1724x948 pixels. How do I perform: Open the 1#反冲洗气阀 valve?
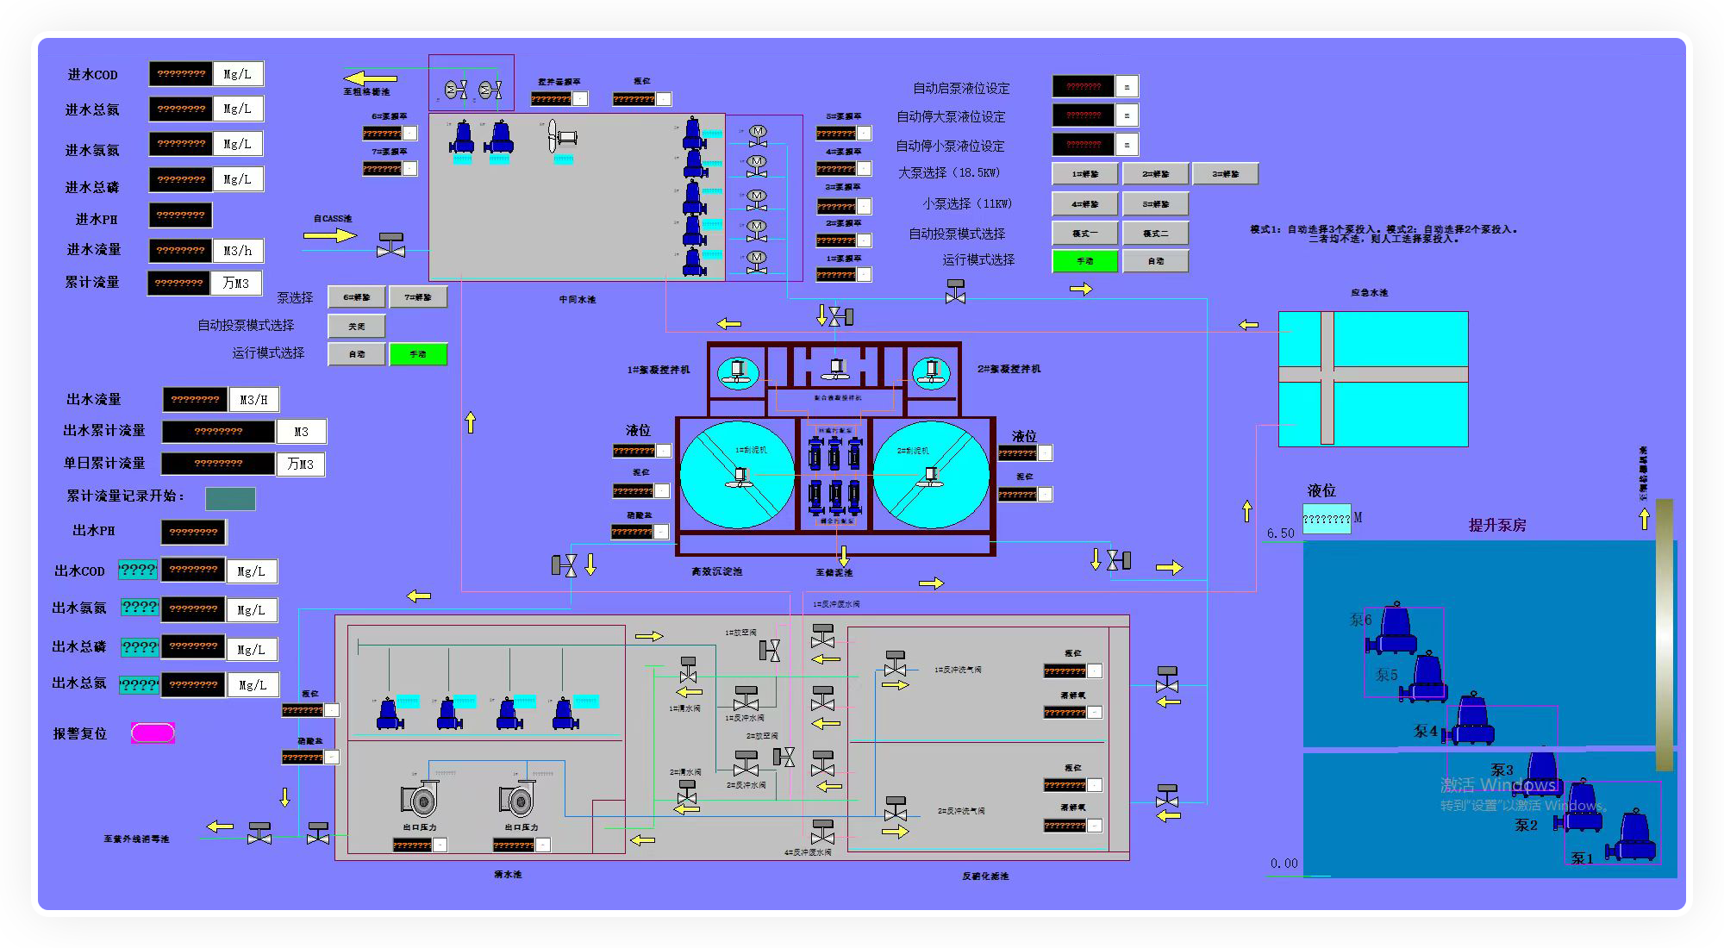coord(896,664)
